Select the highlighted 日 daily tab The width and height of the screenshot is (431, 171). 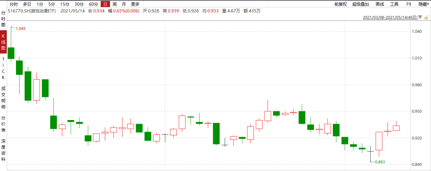[105, 4]
